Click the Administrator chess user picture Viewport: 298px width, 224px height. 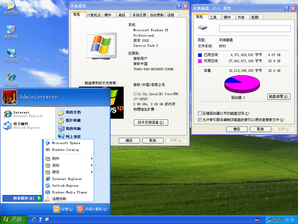pyautogui.click(x=10, y=97)
